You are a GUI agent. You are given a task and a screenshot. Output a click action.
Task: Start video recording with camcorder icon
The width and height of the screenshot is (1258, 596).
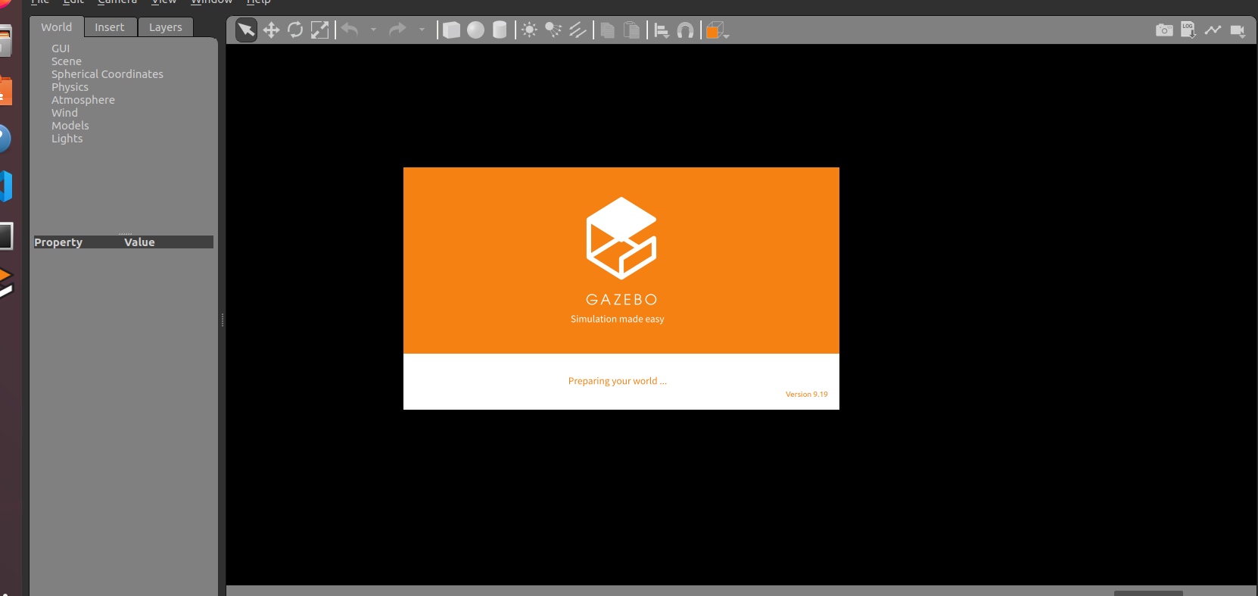pos(1238,30)
